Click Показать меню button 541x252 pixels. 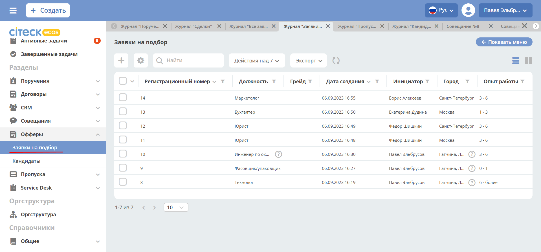point(504,42)
